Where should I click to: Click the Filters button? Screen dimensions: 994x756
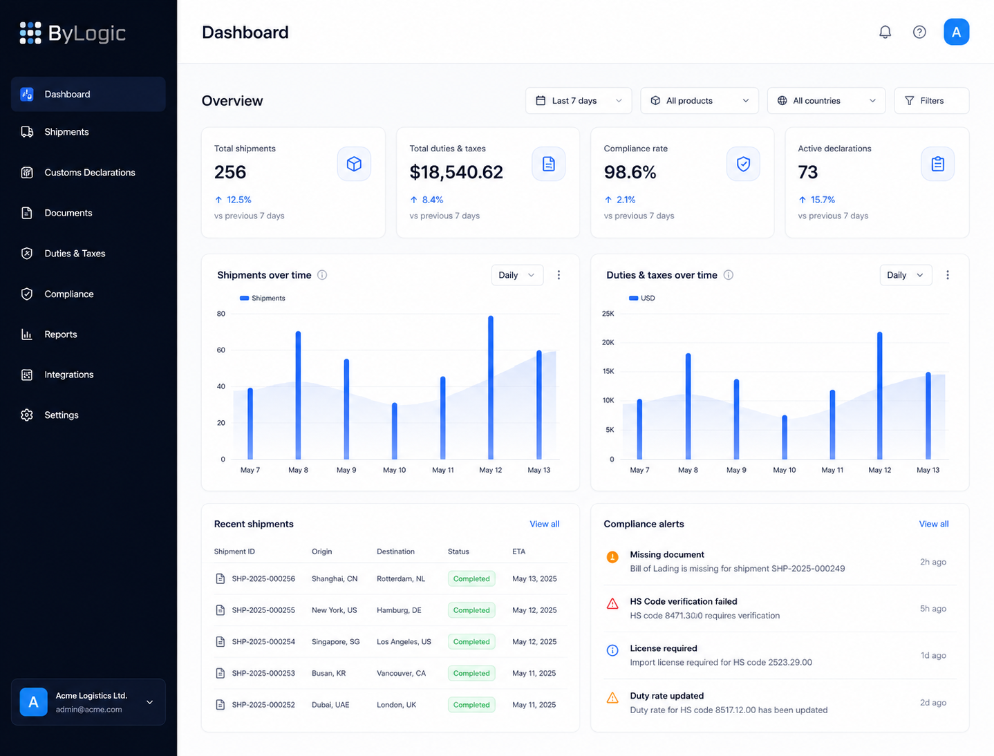931,101
